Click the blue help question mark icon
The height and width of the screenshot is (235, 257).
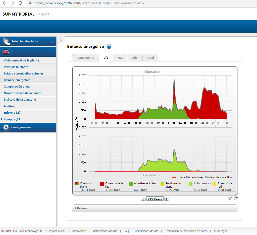click(109, 46)
